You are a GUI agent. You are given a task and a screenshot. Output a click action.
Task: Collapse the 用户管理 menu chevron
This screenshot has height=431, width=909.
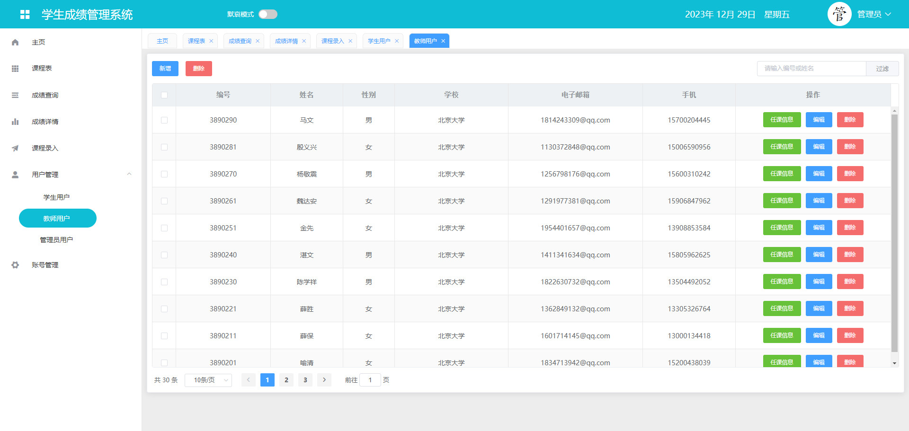click(129, 174)
